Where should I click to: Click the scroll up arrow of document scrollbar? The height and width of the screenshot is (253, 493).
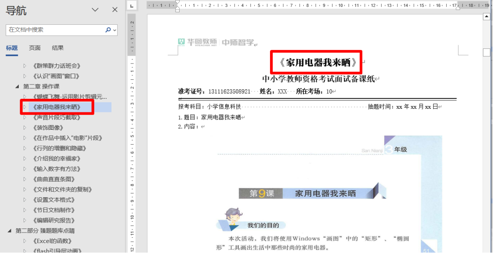tap(486, 17)
